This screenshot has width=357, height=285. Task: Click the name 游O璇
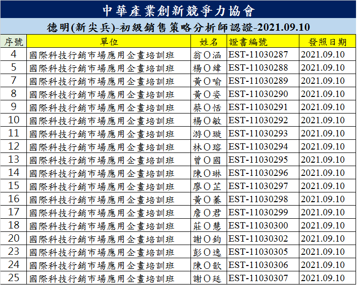point(207,134)
